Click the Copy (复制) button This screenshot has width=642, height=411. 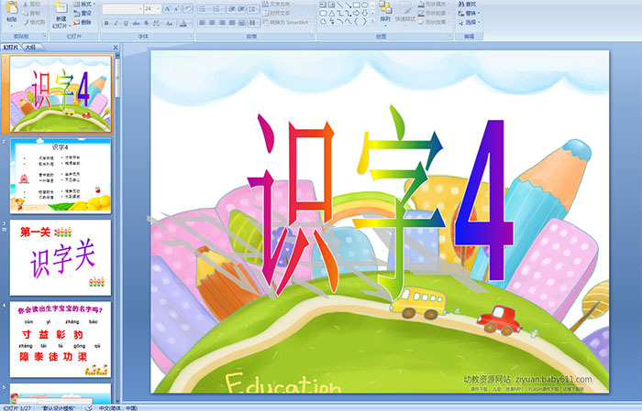tap(30, 13)
